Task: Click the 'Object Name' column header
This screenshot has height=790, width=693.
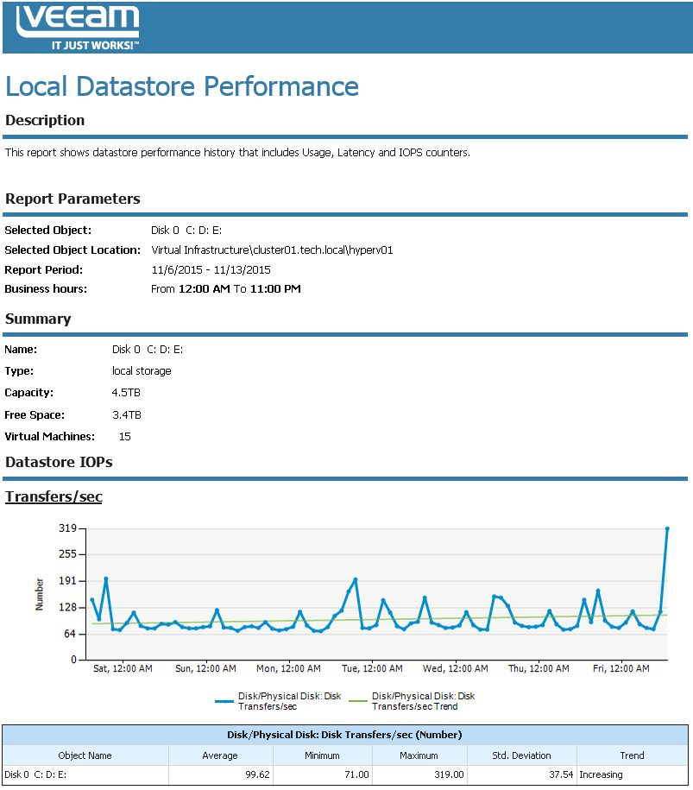Action: click(85, 755)
